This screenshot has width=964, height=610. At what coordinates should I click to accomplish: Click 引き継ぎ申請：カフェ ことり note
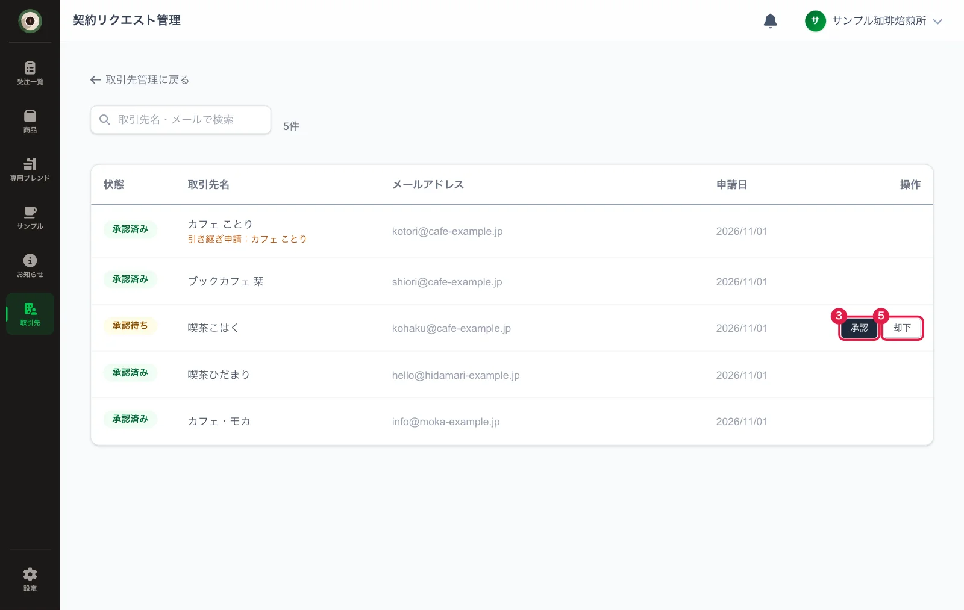click(247, 239)
